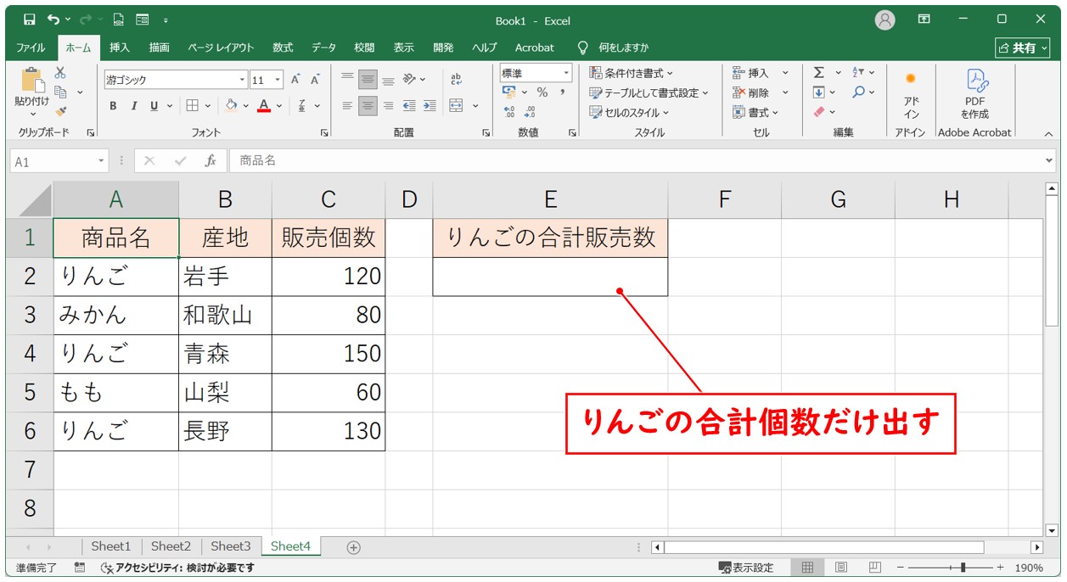This screenshot has width=1067, height=582.
Task: Switch to the 数式 ribbon tab
Action: pos(282,48)
